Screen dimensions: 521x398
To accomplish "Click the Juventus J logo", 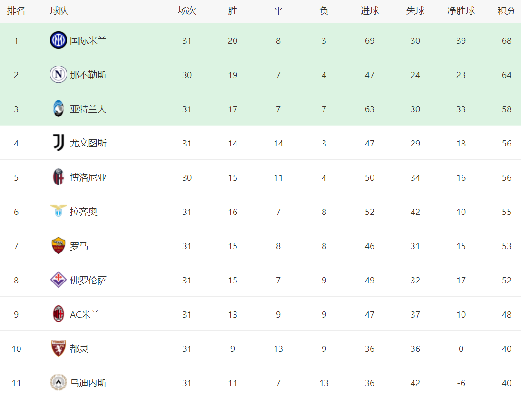I will [x=59, y=143].
